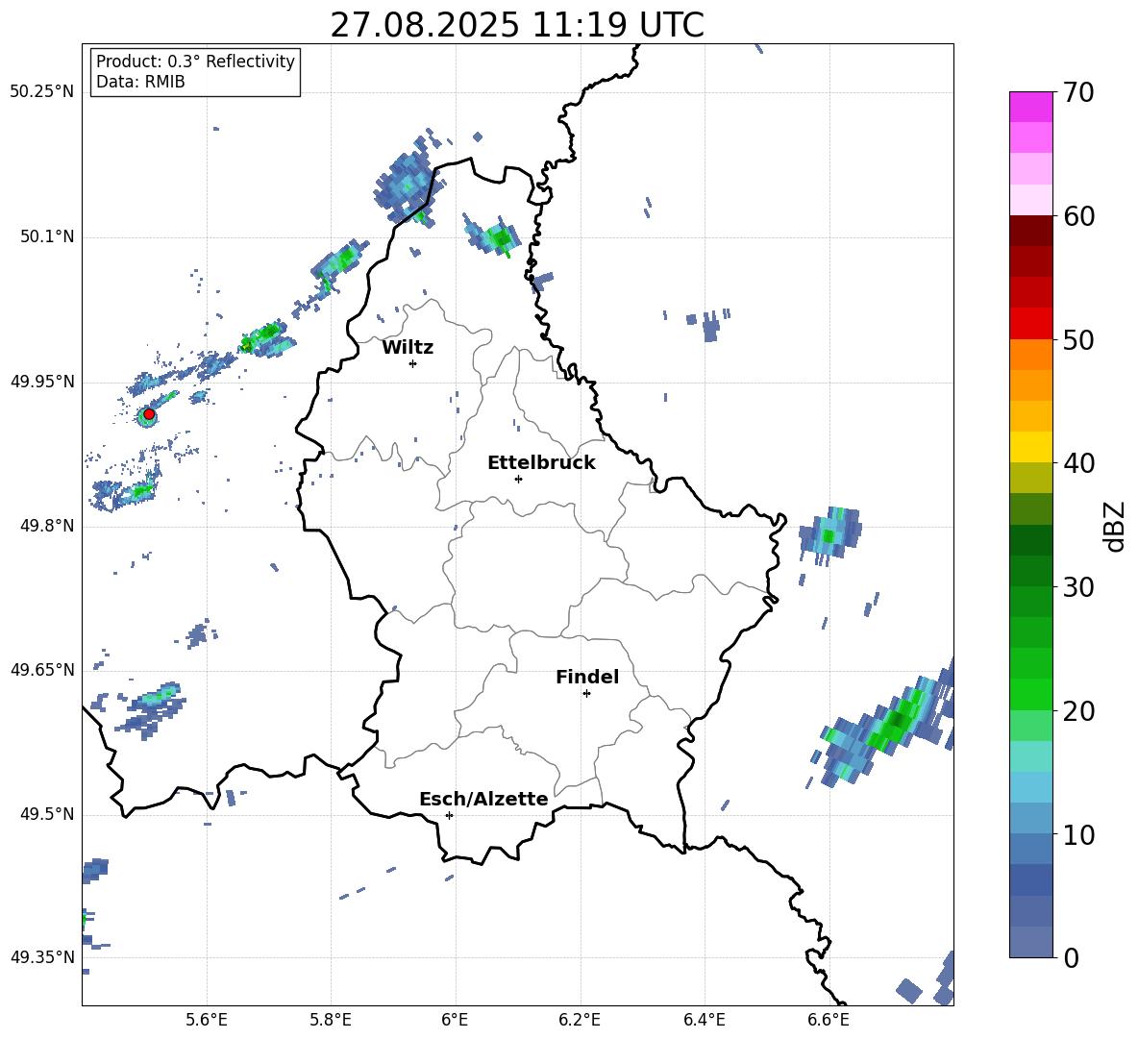
Task: Click the Product: 0.3° Reflectivity text
Action: coord(195,62)
